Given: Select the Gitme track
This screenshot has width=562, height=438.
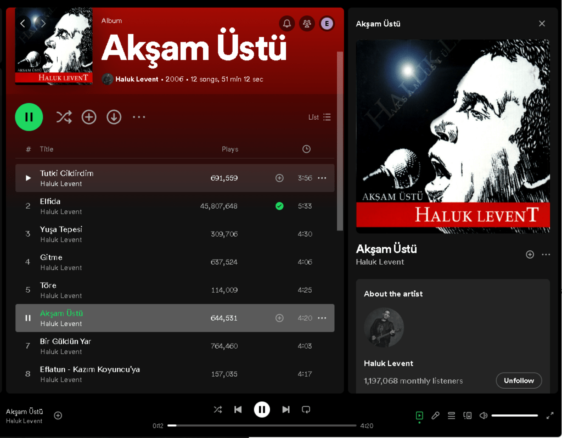Looking at the screenshot, I should [x=175, y=262].
